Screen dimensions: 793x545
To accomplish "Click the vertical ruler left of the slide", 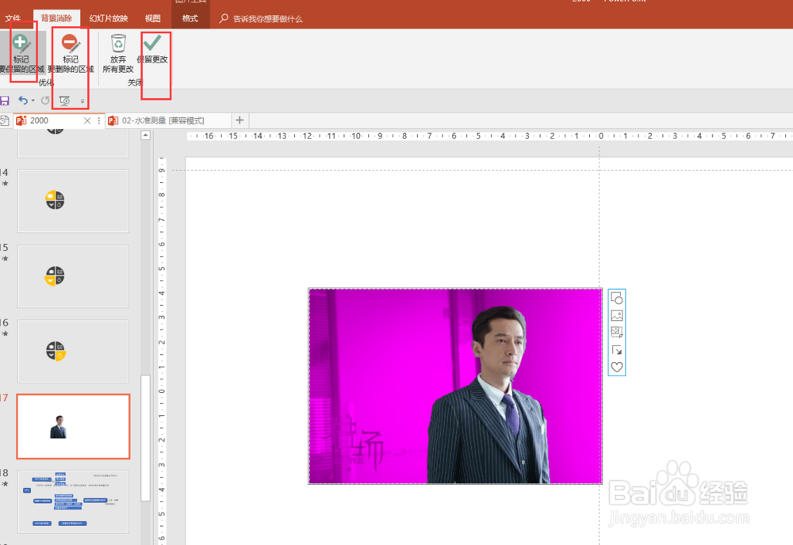I will tap(162, 351).
